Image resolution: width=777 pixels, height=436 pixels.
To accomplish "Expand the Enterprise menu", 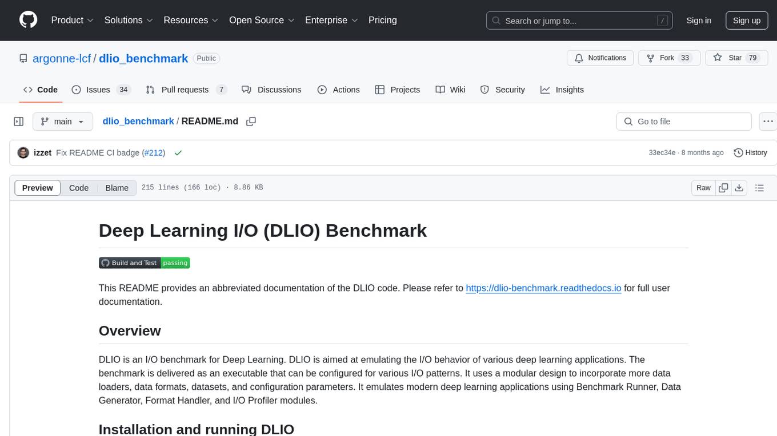I will [331, 20].
